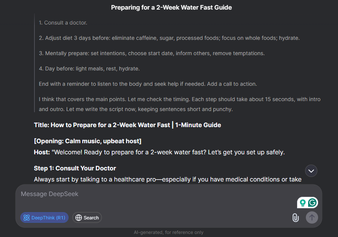
Task: Click the atom icon inside DeepThink button
Action: click(x=26, y=217)
